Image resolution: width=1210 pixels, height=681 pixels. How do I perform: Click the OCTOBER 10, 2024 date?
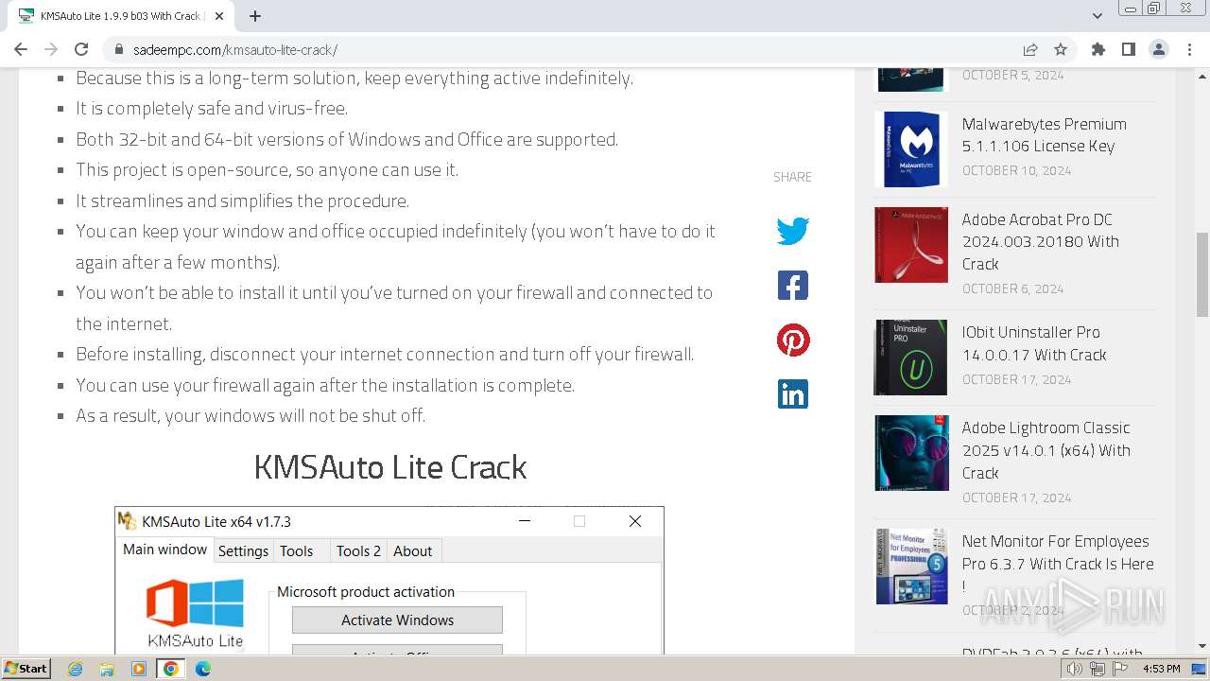pyautogui.click(x=1016, y=171)
